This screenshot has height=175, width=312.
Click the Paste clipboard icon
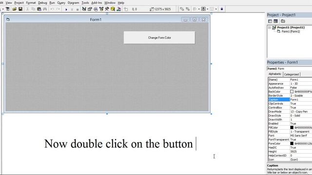39,9
